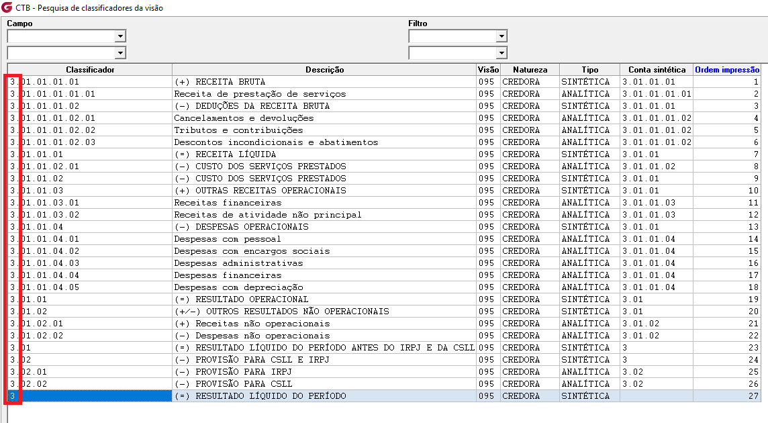Select 'RESULTADO LÍQUIDO DO PERÍODO ANTES DO IRPJ' row
Image resolution: width=768 pixels, height=423 pixels.
[384, 348]
